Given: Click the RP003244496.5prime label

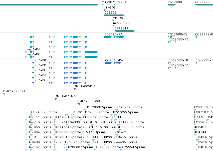Looking at the screenshot, I should coord(121,143).
